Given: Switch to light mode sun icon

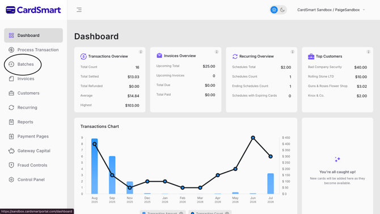Looking at the screenshot, I should (x=274, y=10).
